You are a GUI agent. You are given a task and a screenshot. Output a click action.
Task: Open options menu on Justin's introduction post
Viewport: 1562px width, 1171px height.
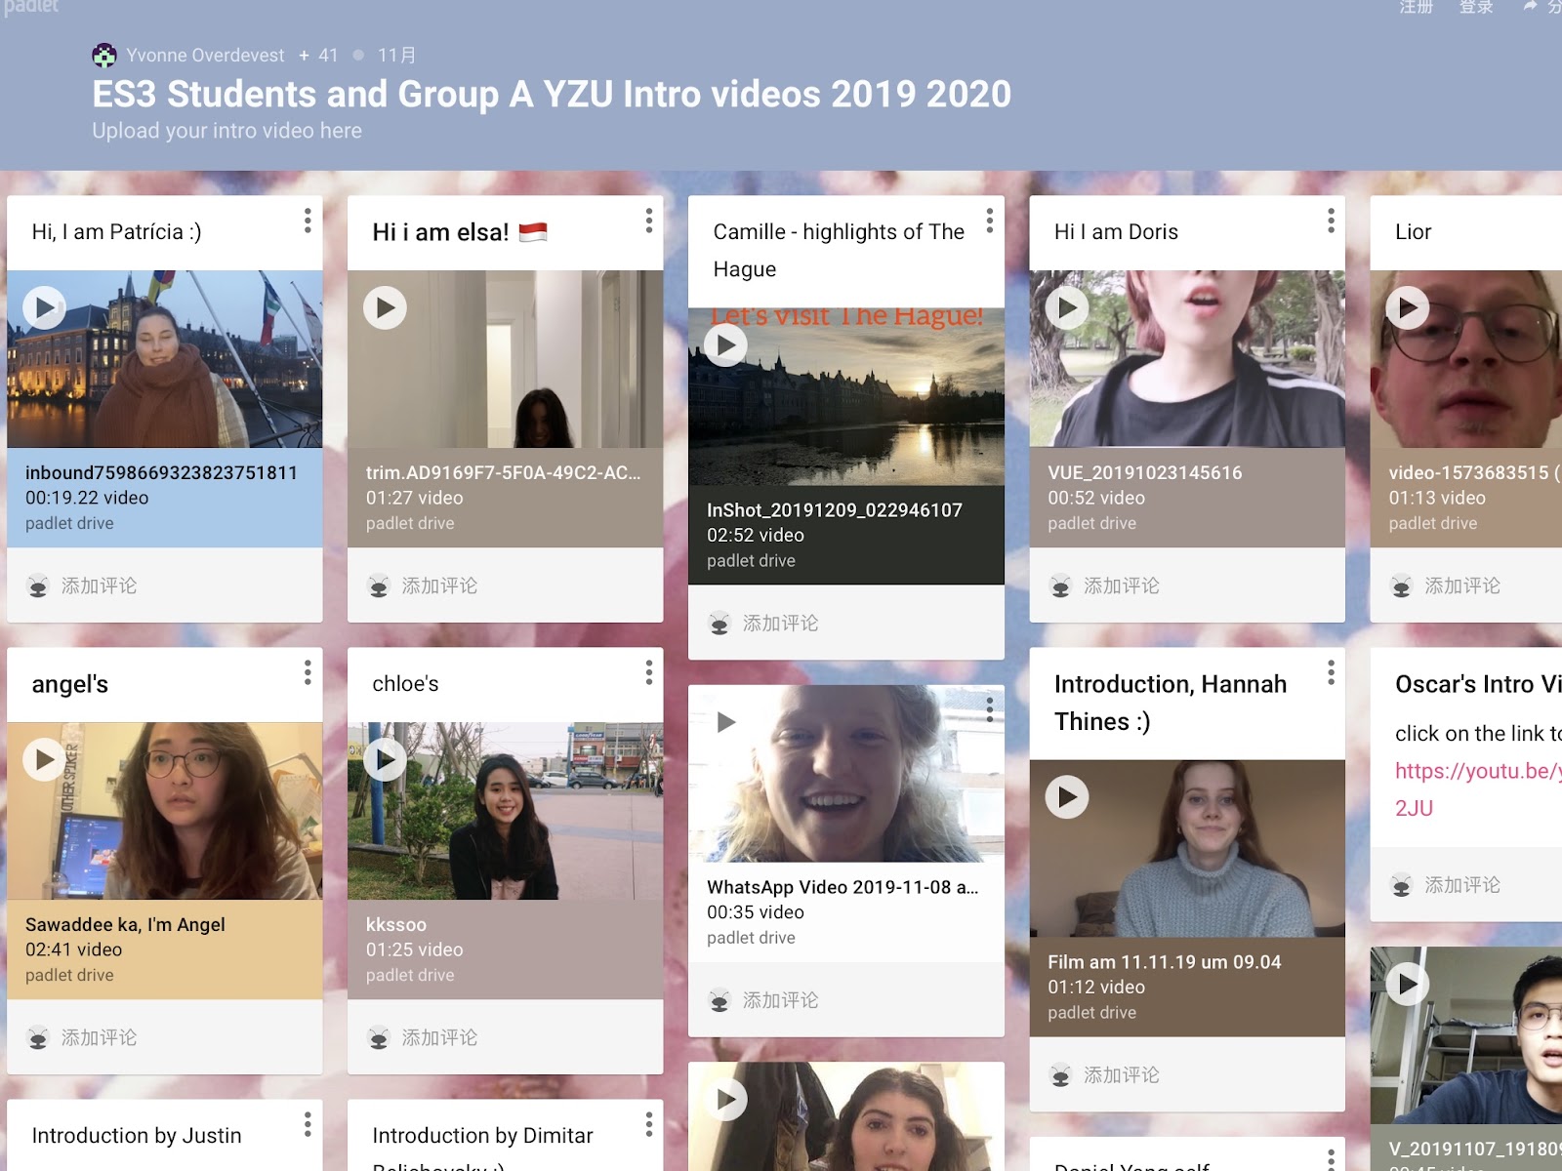click(x=308, y=1124)
